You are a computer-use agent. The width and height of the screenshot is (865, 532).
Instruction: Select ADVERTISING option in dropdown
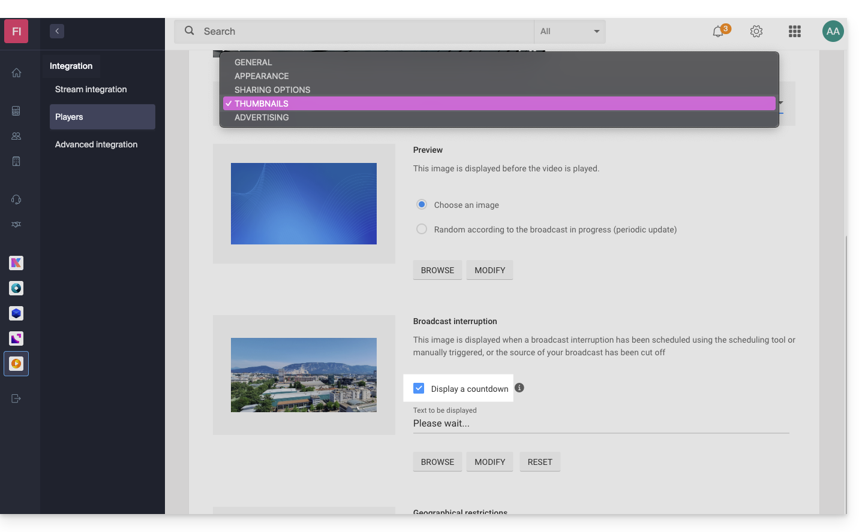(262, 117)
